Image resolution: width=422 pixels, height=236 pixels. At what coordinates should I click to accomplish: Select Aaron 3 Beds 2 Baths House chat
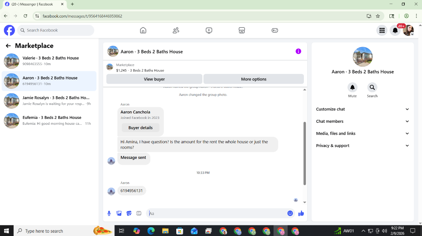pos(49,81)
